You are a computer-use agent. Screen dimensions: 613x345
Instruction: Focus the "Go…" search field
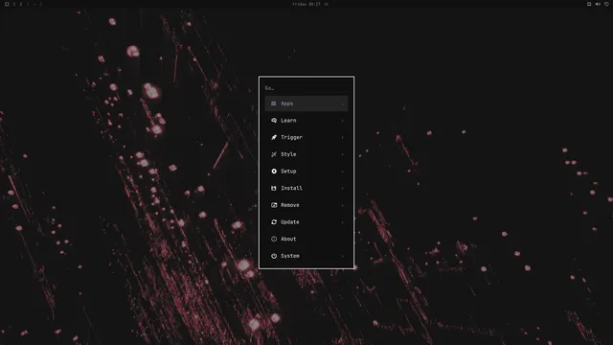pos(306,88)
